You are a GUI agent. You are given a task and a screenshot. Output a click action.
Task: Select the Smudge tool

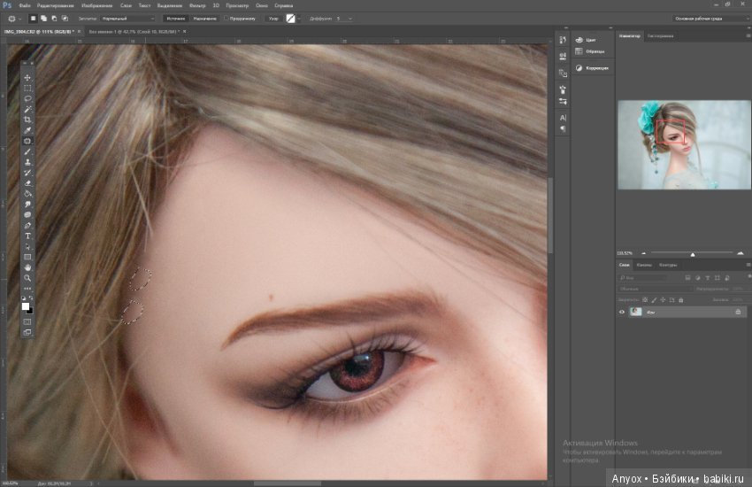click(x=27, y=205)
